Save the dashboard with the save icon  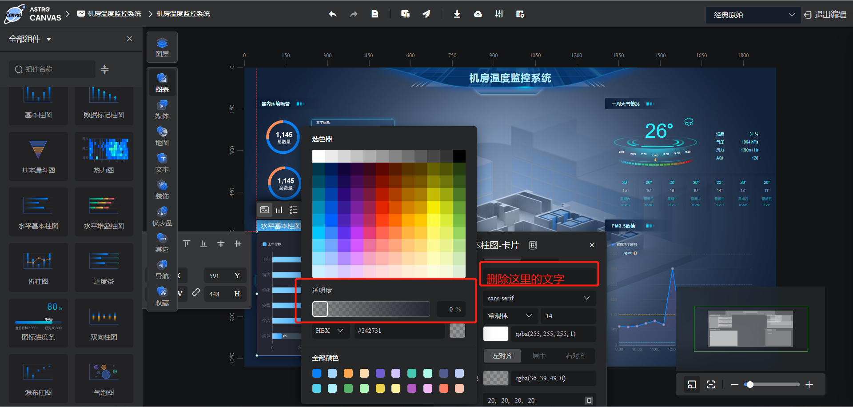(x=375, y=14)
